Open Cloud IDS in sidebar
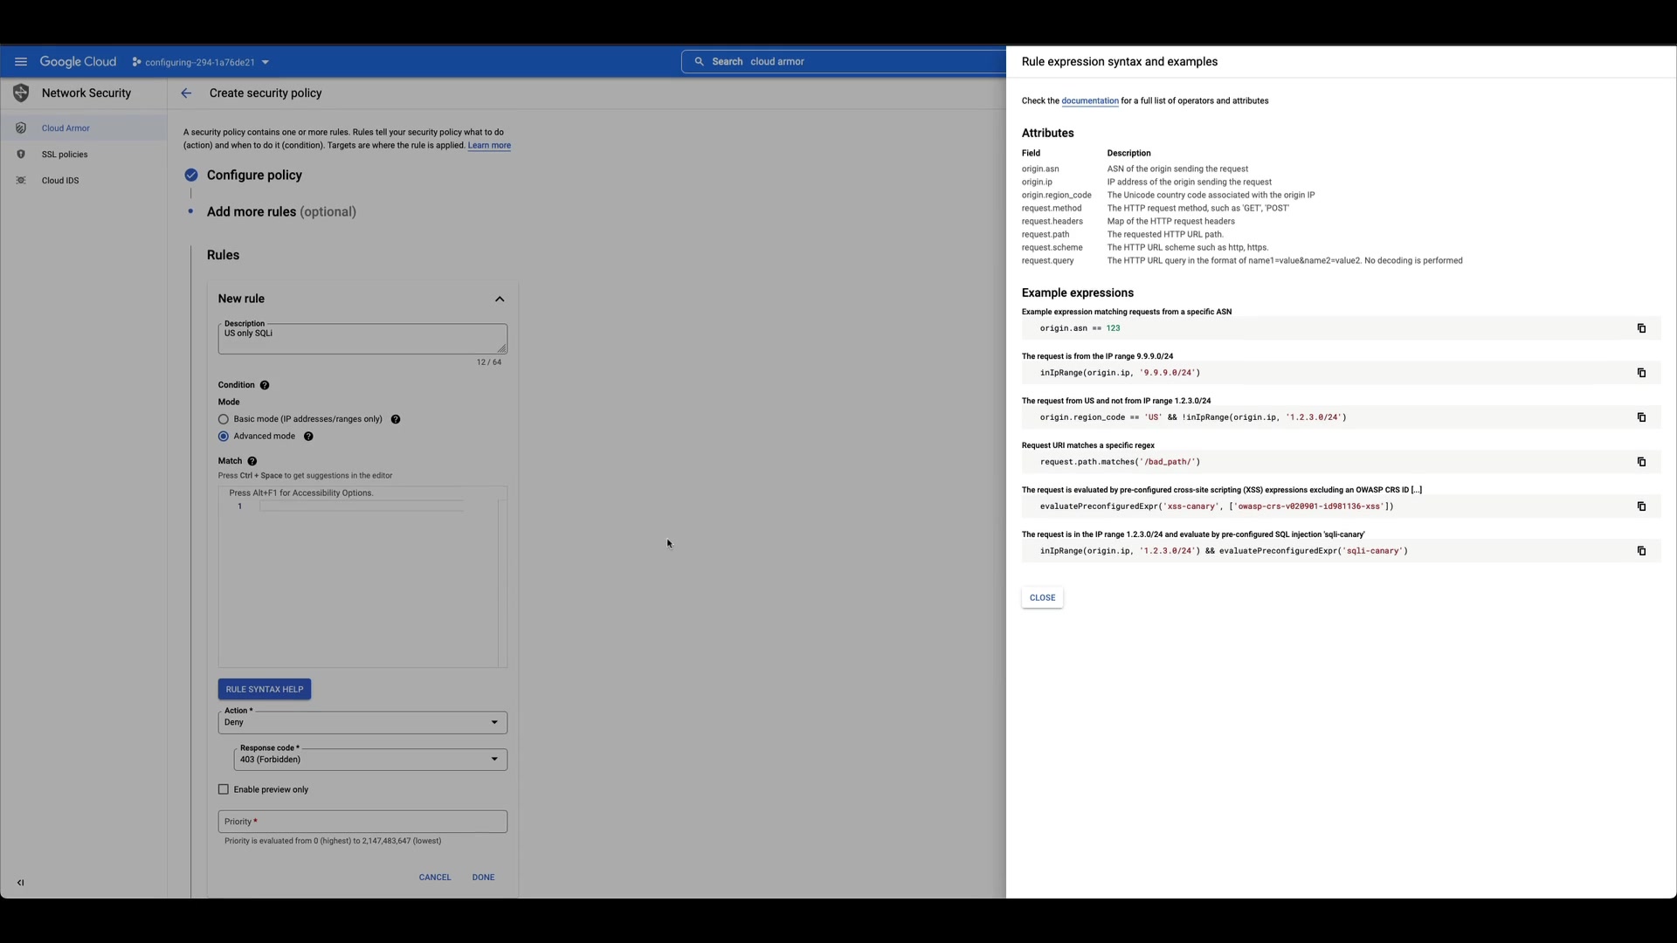The width and height of the screenshot is (1677, 943). (x=60, y=181)
